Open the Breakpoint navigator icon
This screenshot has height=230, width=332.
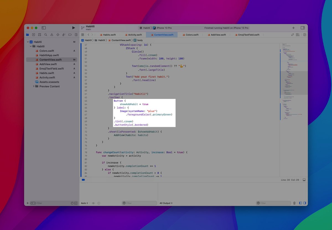point(70,35)
